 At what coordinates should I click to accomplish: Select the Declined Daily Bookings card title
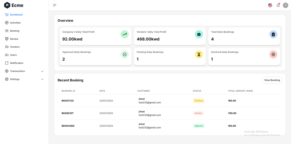225,52
